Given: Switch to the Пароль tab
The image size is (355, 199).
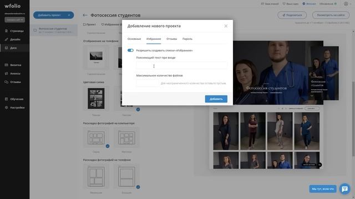Looking at the screenshot, I should pos(187,39).
